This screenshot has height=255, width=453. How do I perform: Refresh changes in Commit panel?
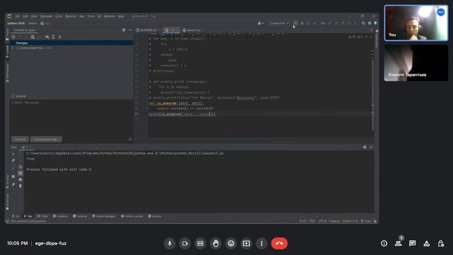(x=13, y=37)
